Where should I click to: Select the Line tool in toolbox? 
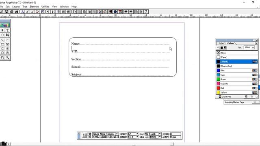[2, 40]
